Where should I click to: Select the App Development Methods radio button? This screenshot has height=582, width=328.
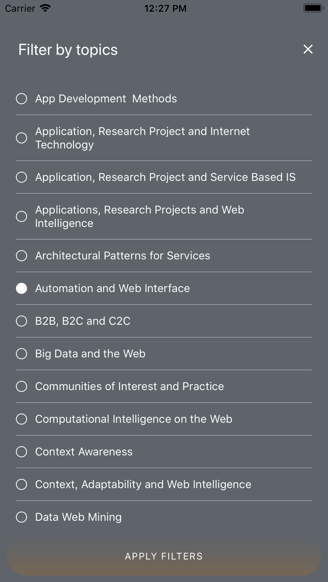[22, 99]
